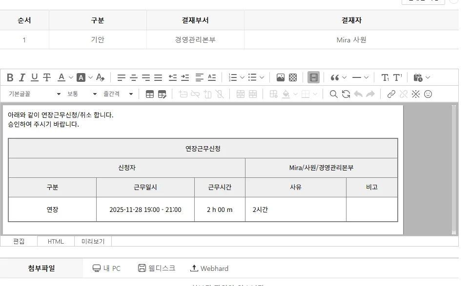Toggle underline text formatting
The width and height of the screenshot is (469, 286).
pyautogui.click(x=34, y=77)
